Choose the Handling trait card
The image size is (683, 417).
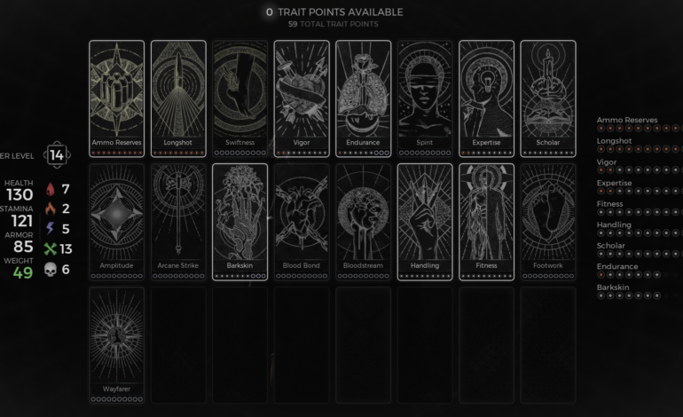point(425,222)
